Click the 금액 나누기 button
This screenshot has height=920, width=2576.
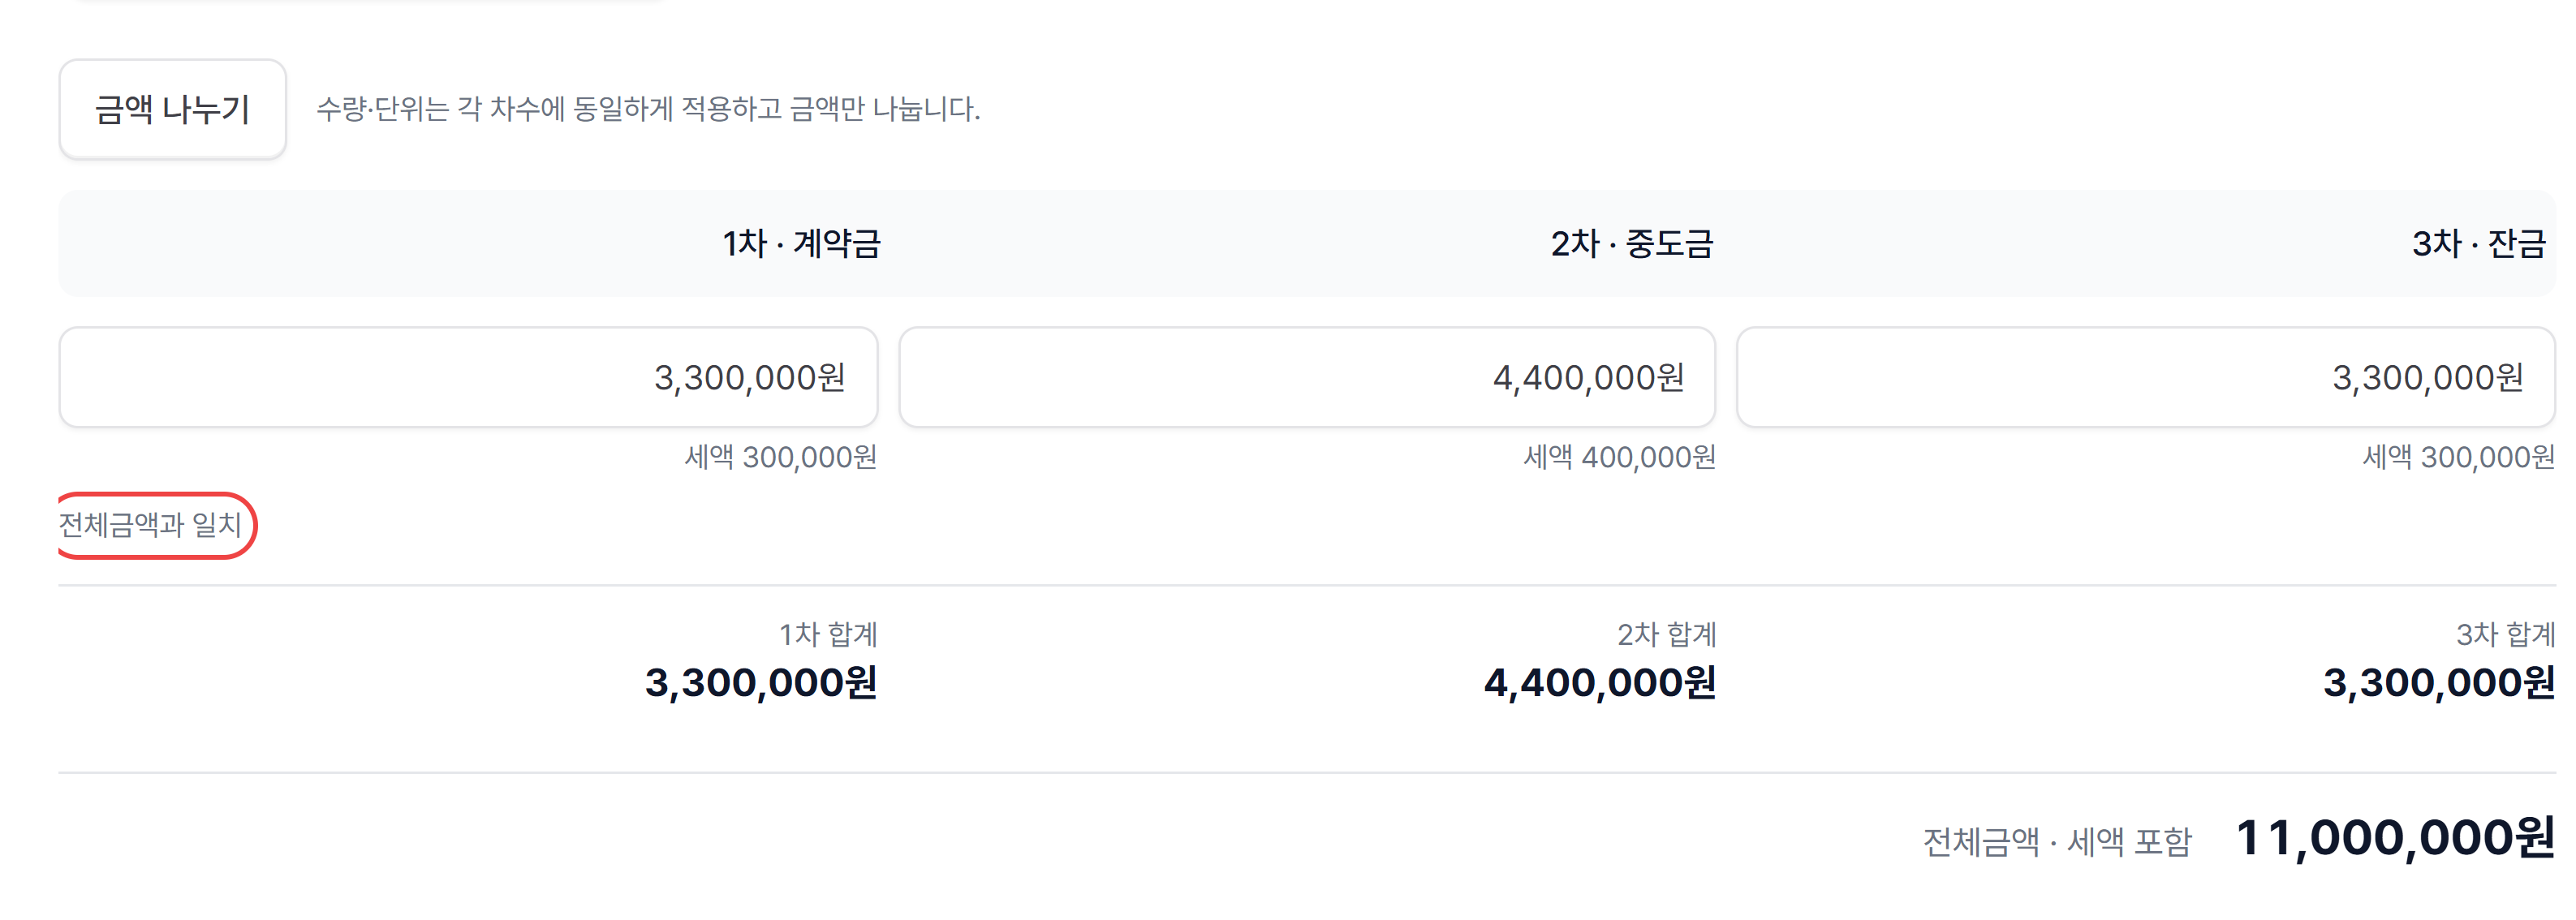pyautogui.click(x=172, y=109)
